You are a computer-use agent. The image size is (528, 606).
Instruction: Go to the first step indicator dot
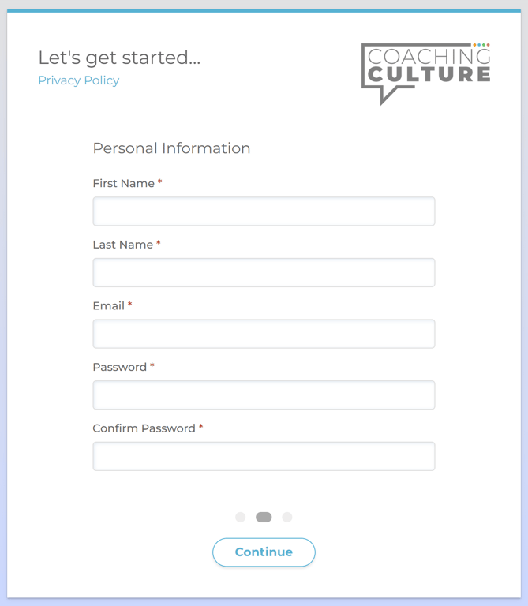(x=241, y=518)
